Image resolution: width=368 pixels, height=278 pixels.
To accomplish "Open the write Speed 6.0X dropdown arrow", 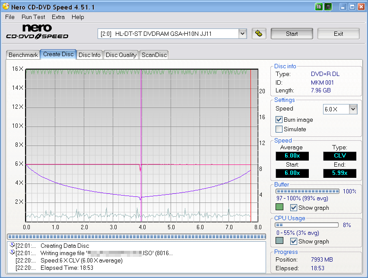I will pos(353,109).
